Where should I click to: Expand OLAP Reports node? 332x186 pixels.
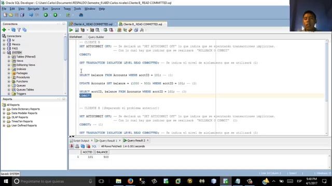click(4, 117)
